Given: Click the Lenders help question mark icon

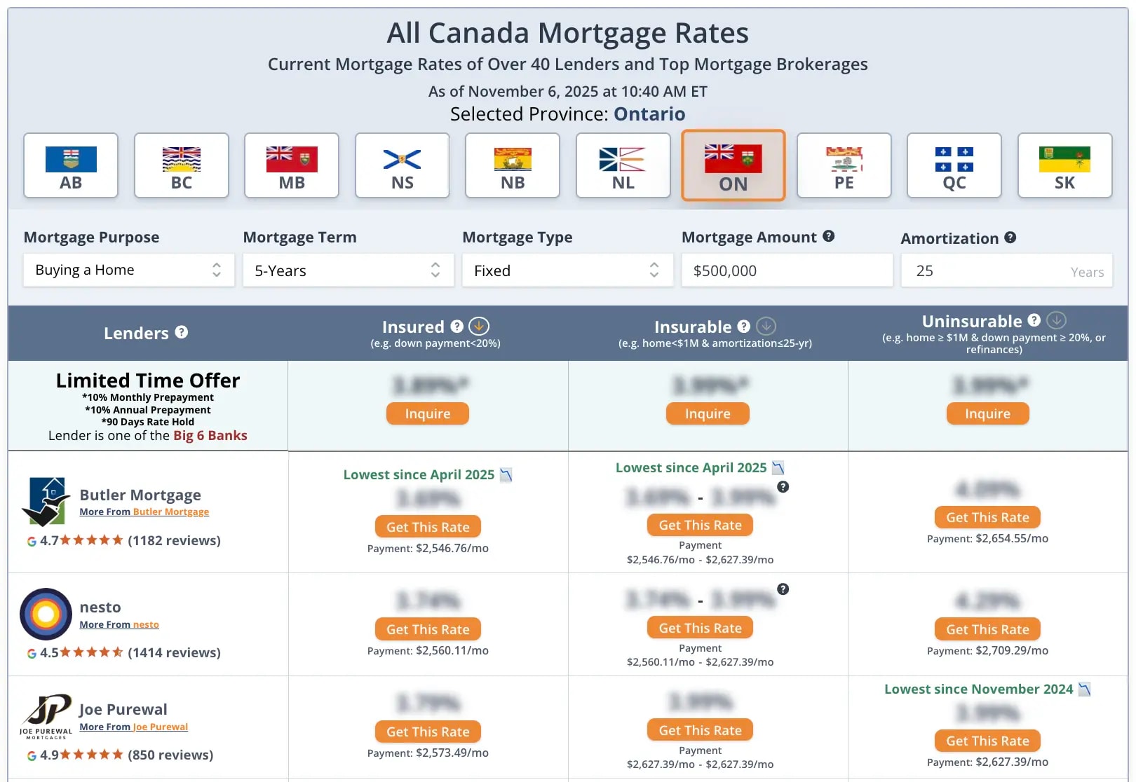Looking at the screenshot, I should tap(182, 332).
